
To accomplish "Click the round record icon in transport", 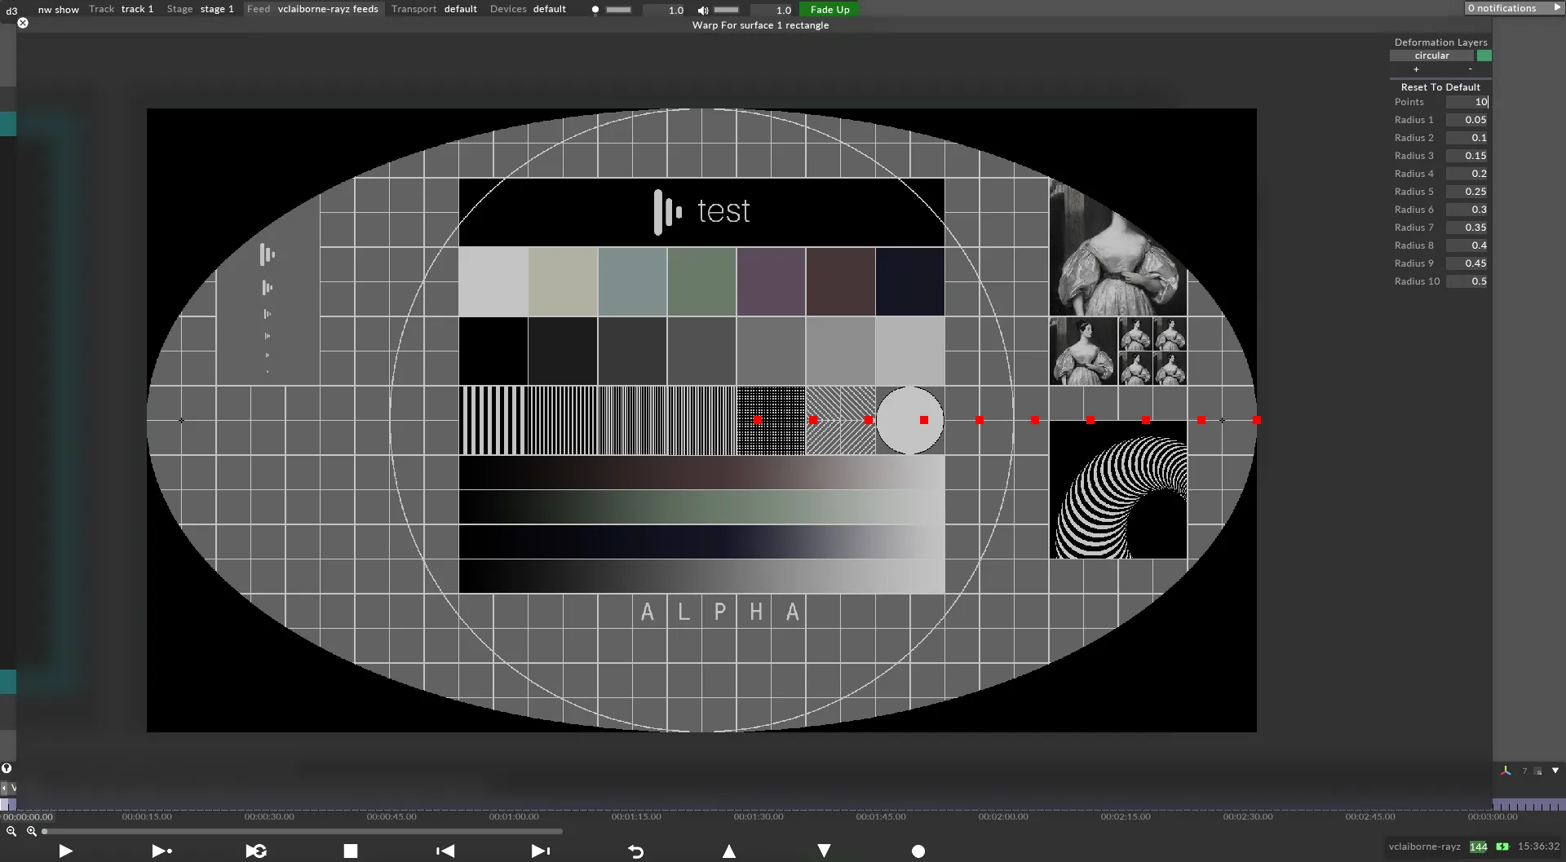I will click(x=918, y=851).
